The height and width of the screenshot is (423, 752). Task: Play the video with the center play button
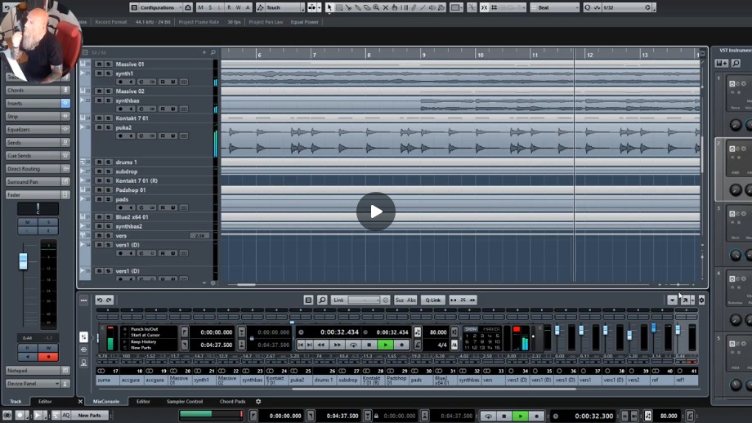[375, 212]
